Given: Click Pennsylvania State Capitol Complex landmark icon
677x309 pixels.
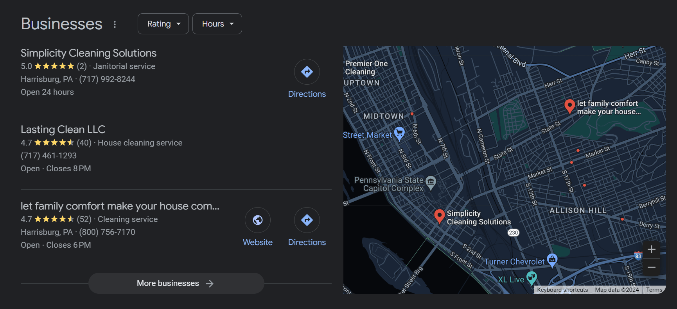Looking at the screenshot, I should 431,183.
